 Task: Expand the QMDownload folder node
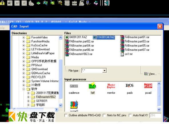(x=23, y=69)
